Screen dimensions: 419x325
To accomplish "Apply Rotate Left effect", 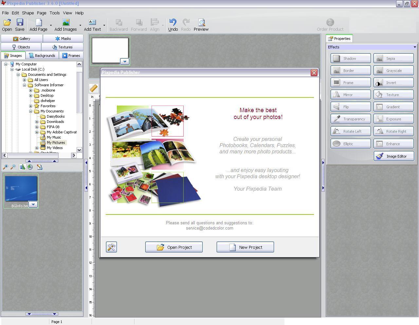I will tap(351, 131).
